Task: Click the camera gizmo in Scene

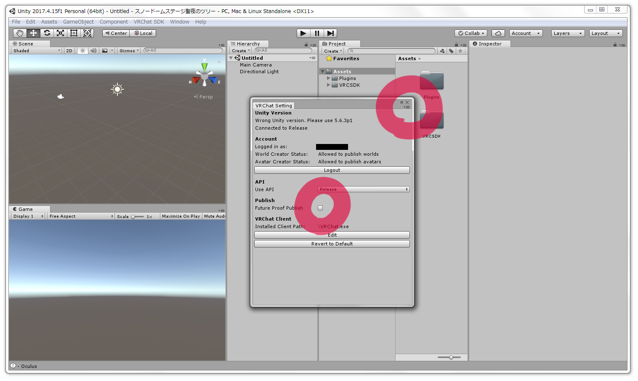Action: (x=61, y=96)
